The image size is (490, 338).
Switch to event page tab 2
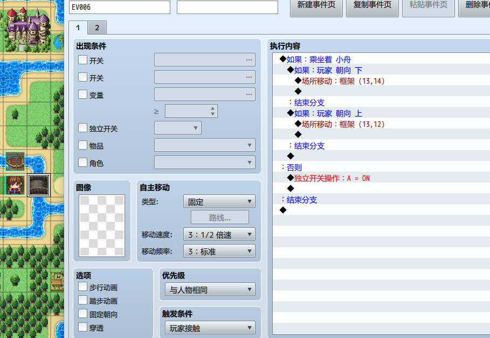(x=97, y=28)
